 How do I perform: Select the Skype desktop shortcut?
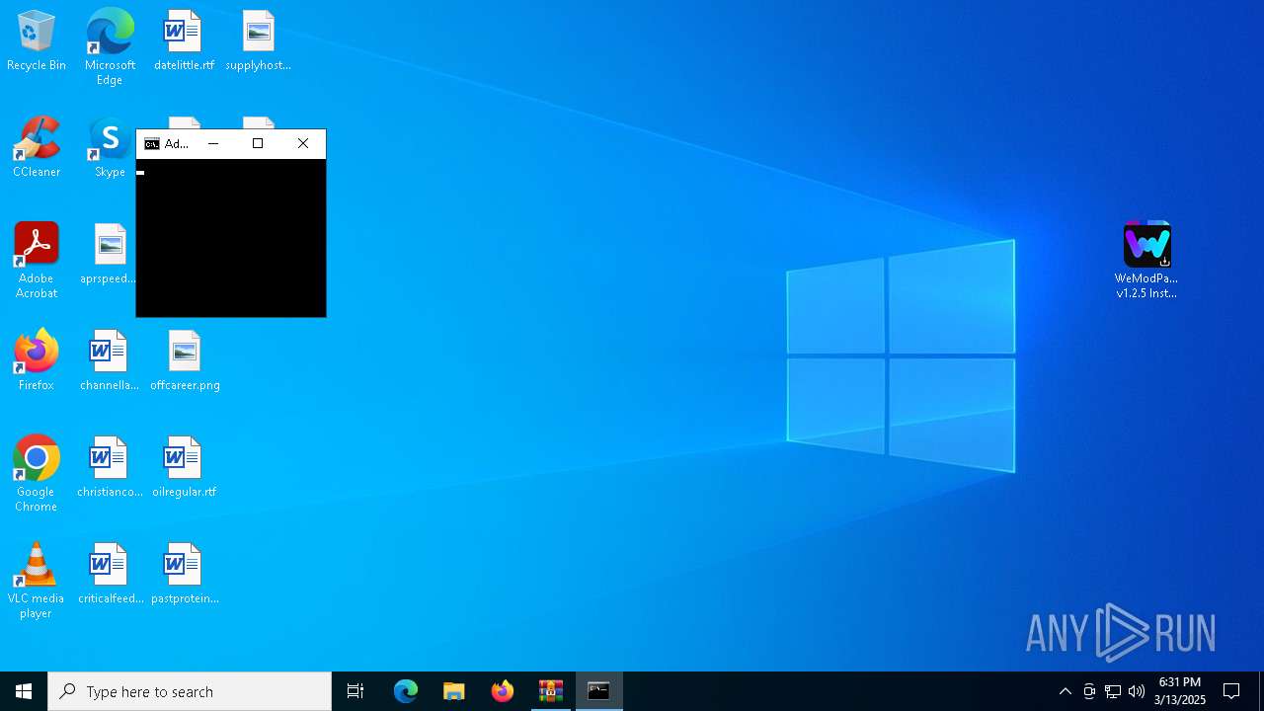110,148
